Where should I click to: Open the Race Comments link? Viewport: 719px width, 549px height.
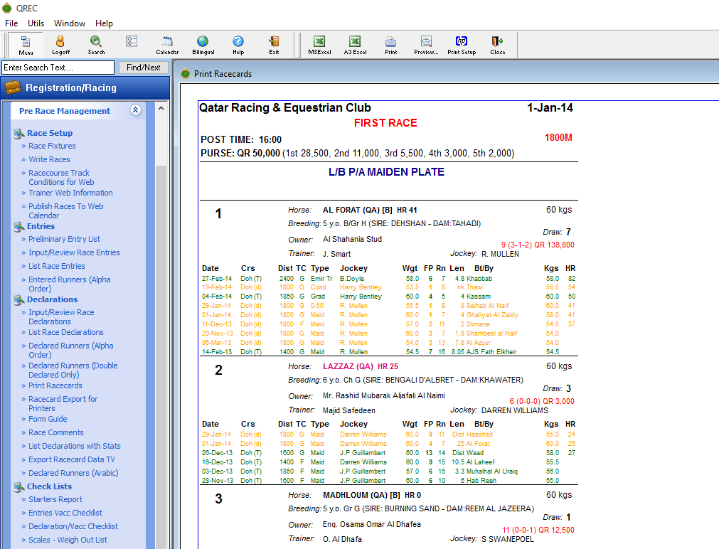coord(56,432)
